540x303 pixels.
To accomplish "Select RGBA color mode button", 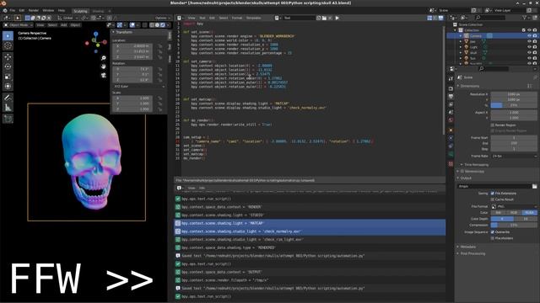I will click(529, 213).
